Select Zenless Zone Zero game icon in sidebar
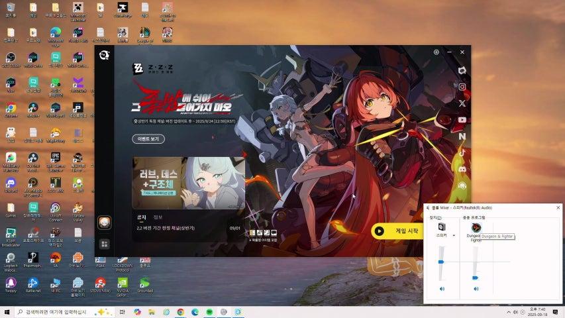 pyautogui.click(x=105, y=223)
